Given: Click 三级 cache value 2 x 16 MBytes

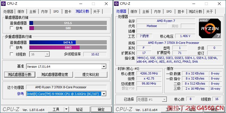Looking at the screenshot, I should [x=195, y=89].
